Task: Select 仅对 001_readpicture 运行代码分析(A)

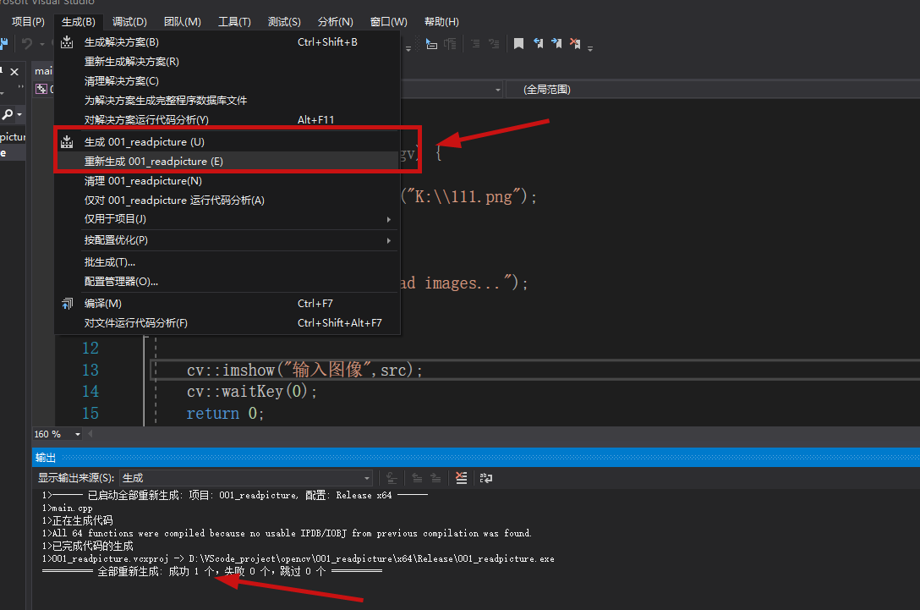Action: tap(227, 201)
